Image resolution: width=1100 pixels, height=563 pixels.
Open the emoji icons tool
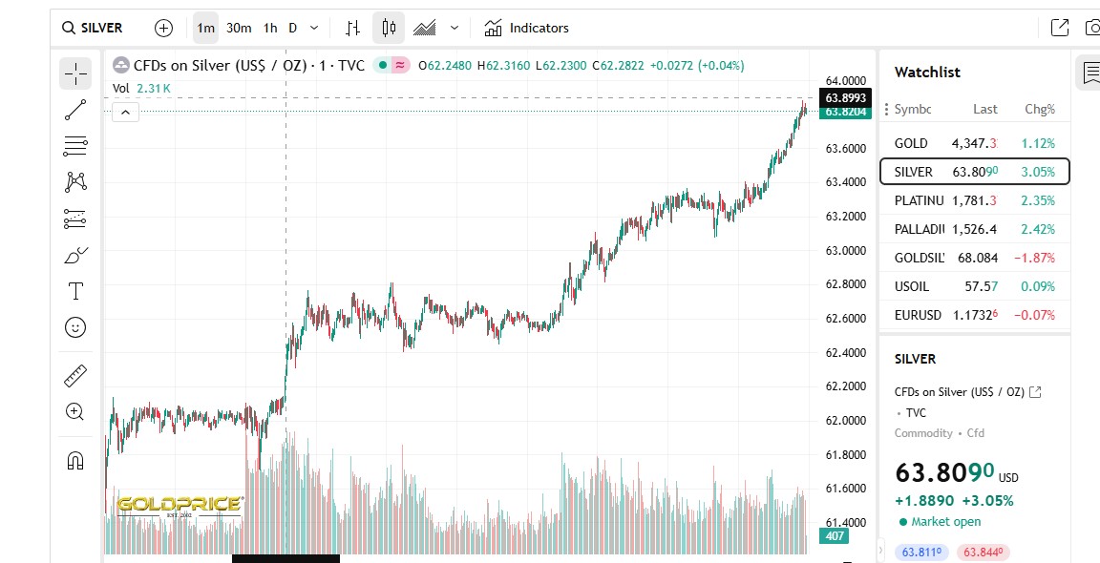pyautogui.click(x=75, y=327)
